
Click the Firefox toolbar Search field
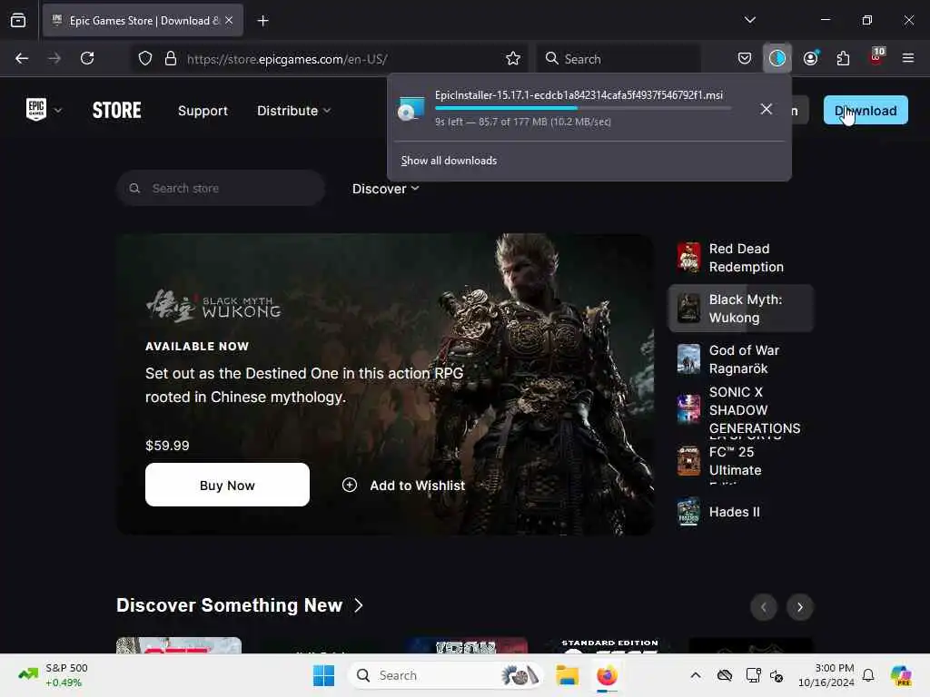618,59
